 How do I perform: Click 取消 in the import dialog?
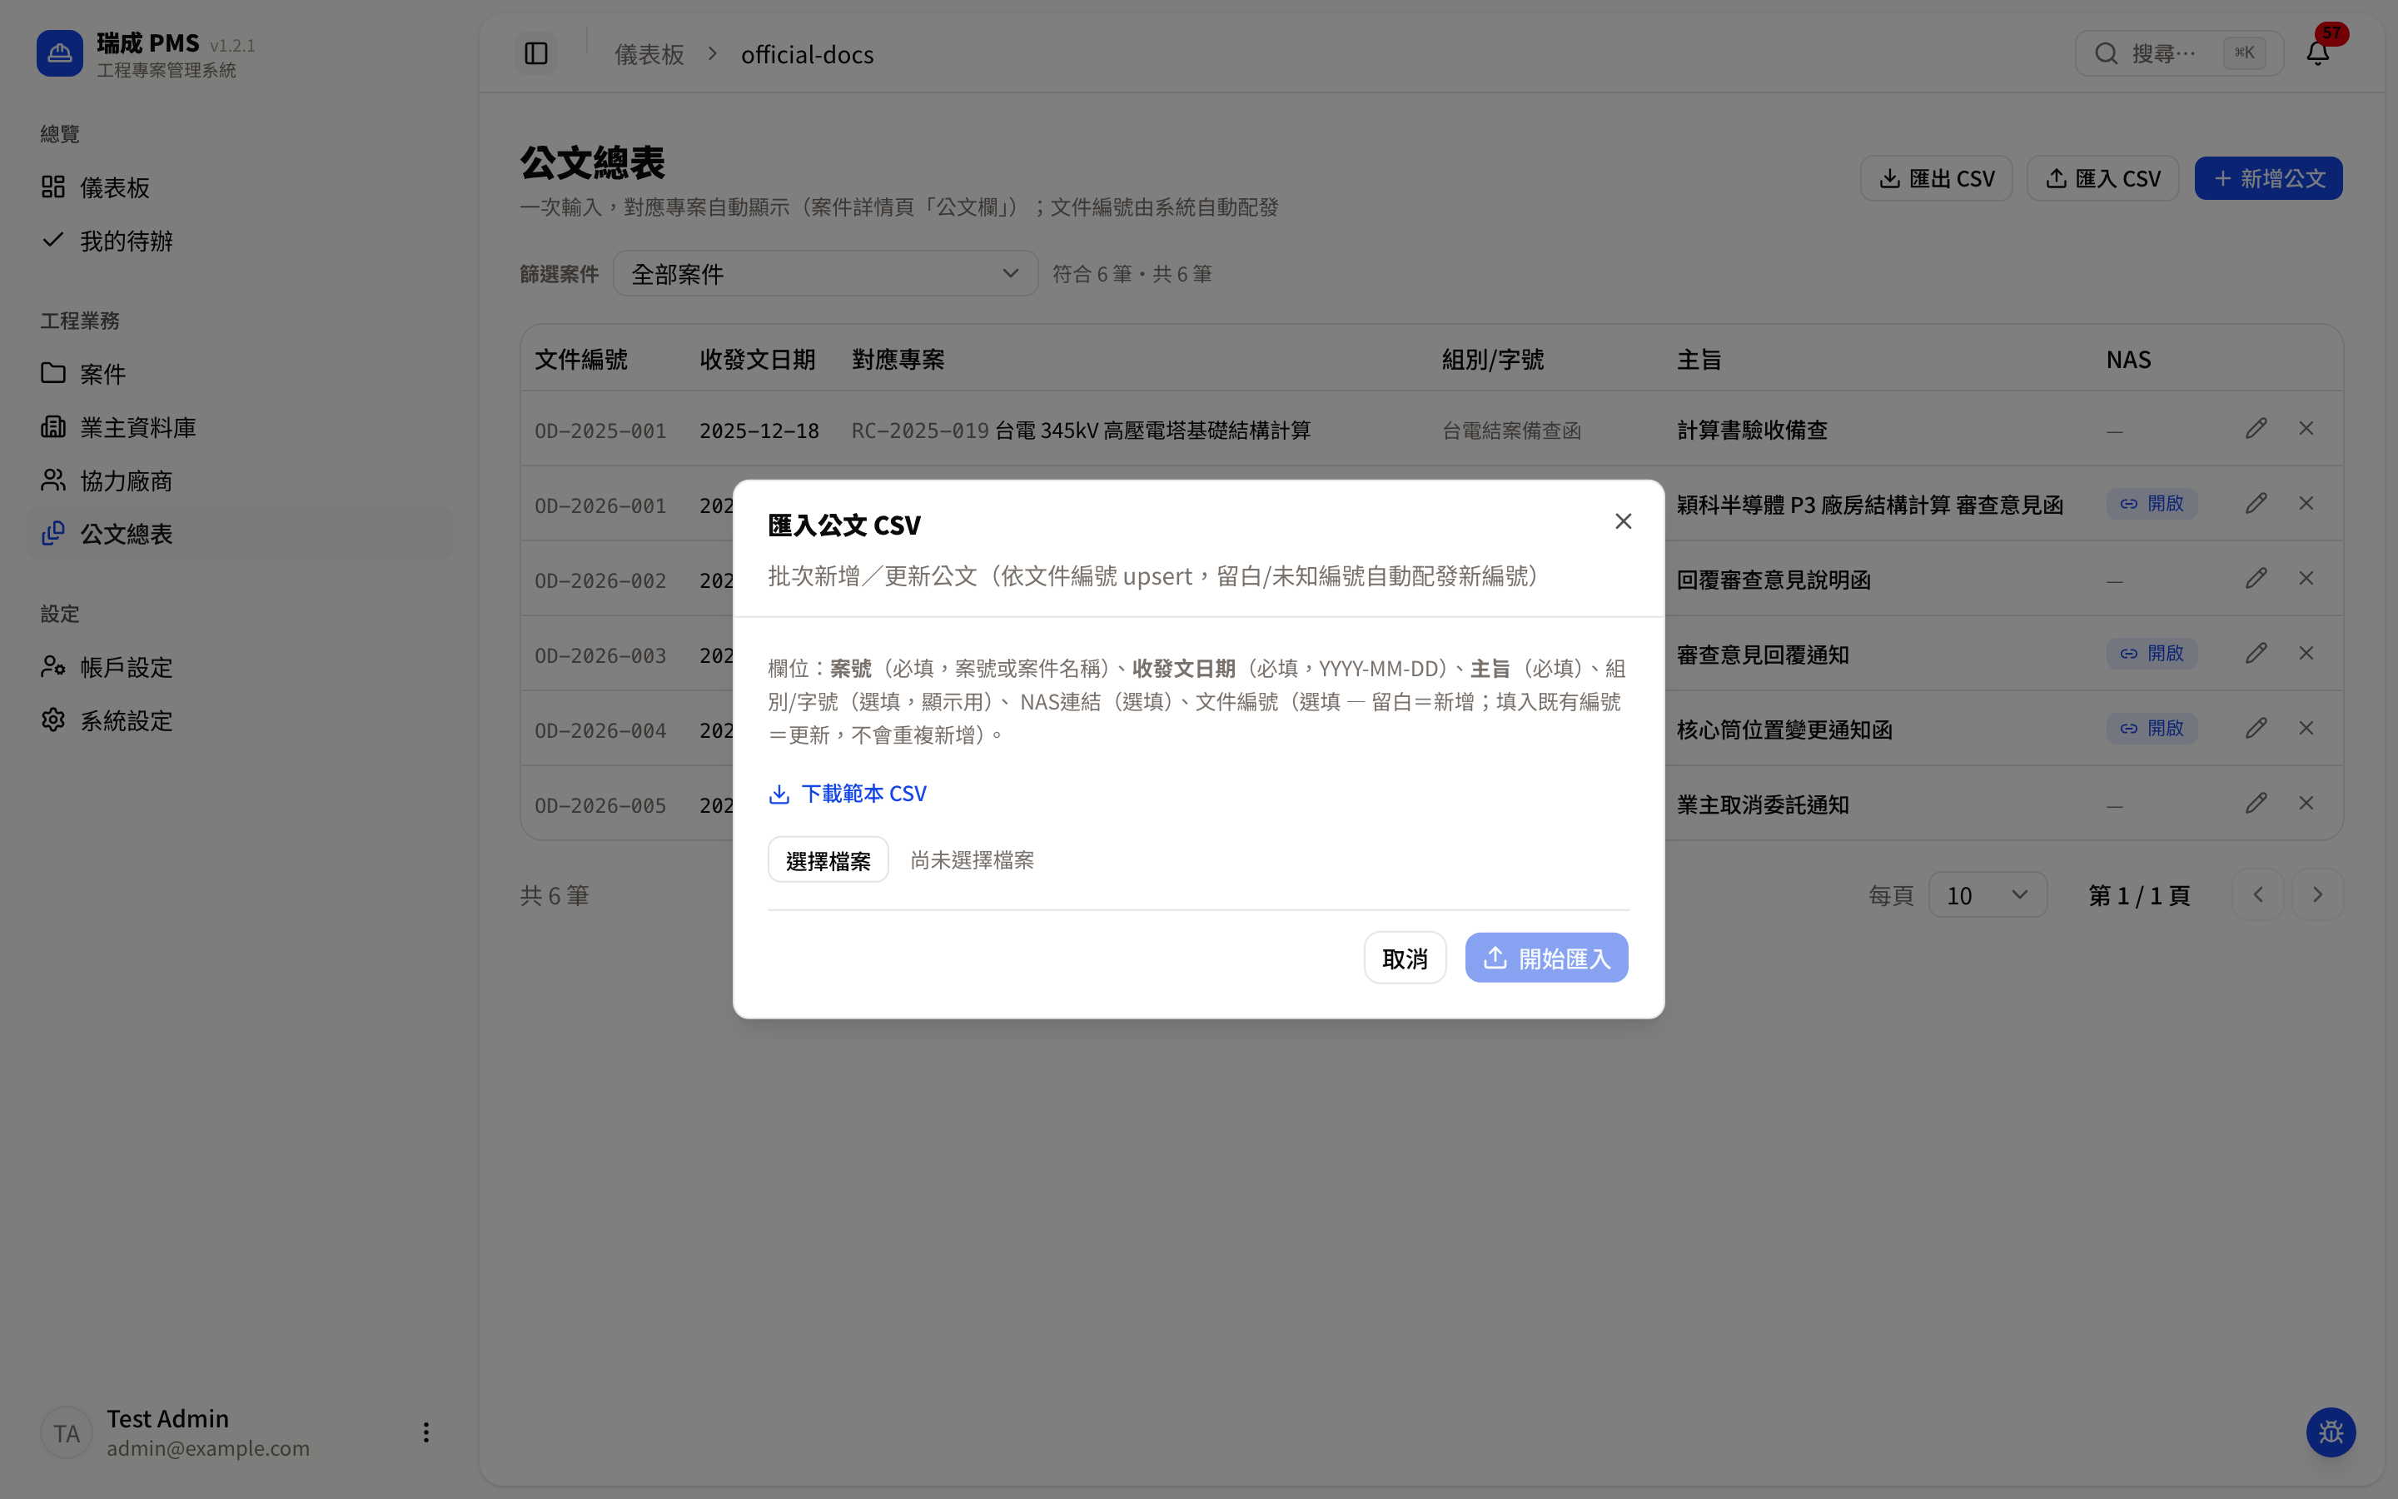click(x=1404, y=958)
